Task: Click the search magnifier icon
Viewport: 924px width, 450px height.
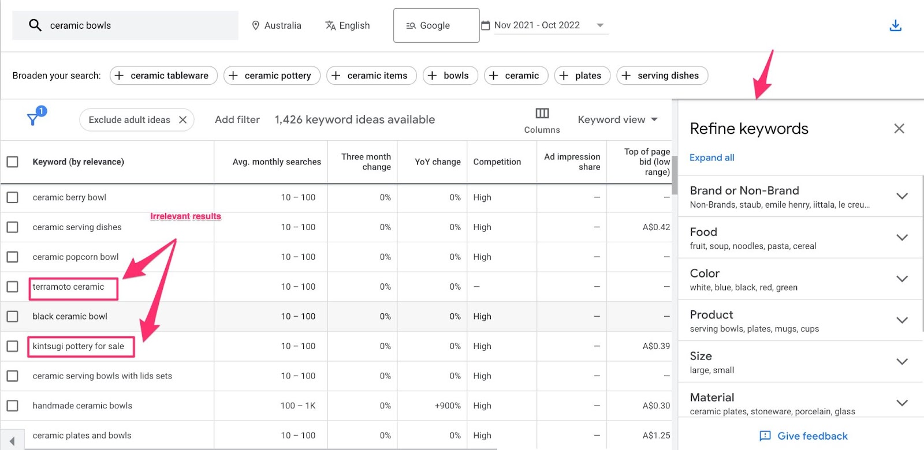Action: (x=35, y=25)
